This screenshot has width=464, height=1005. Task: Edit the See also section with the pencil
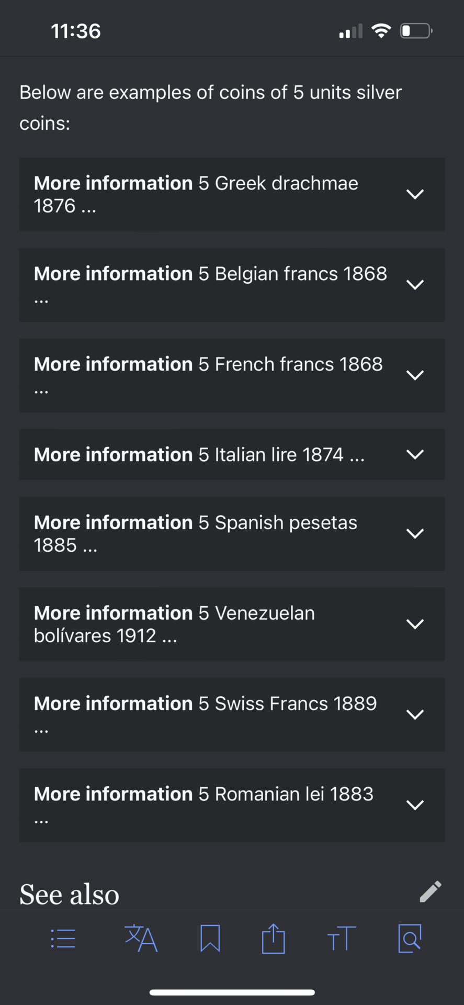tap(431, 892)
